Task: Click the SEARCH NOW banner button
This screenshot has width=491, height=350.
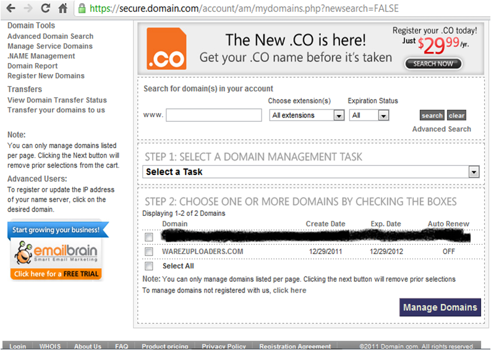Action: click(433, 64)
